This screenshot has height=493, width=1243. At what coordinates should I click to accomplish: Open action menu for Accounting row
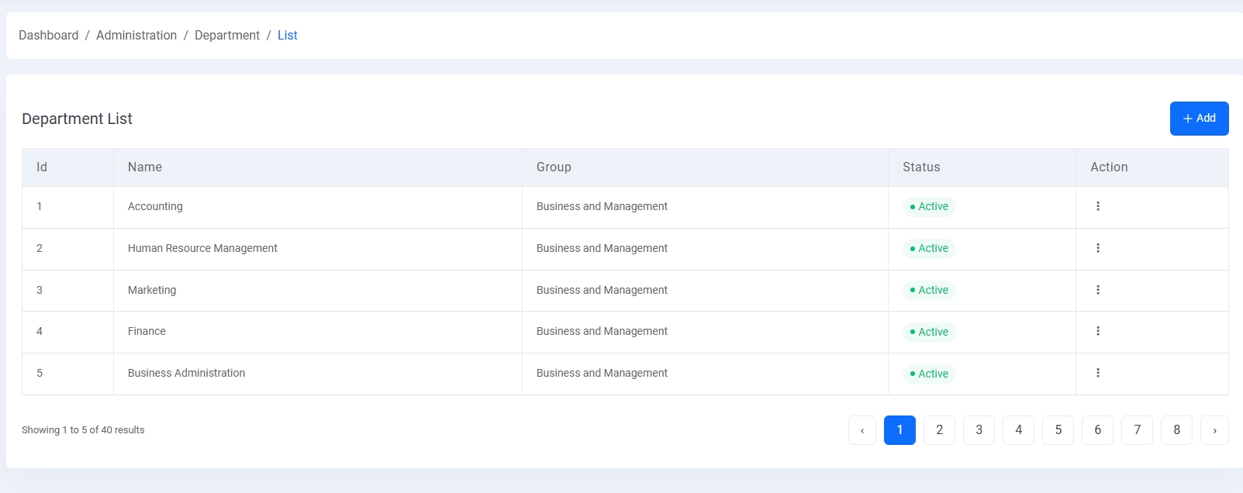tap(1097, 206)
